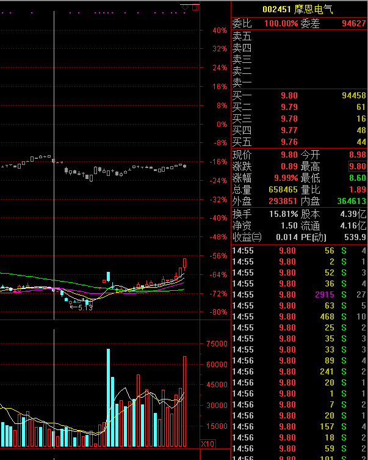Click the 总量 total volume 658465
The image size is (368, 460).
(283, 190)
